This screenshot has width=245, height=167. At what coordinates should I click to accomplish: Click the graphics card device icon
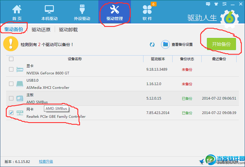20,69
